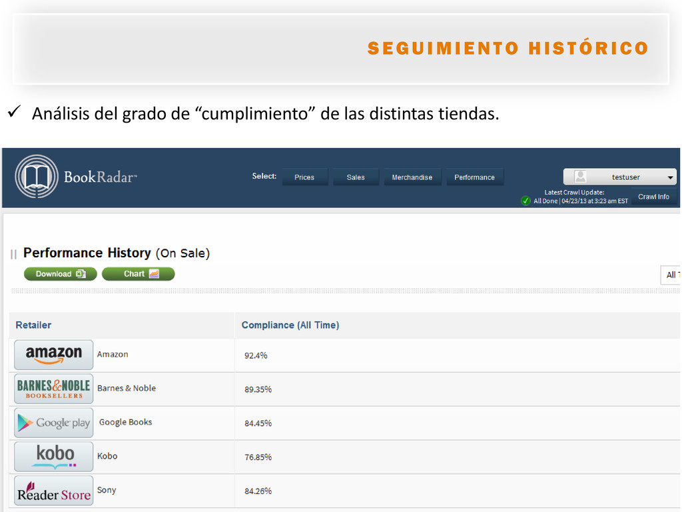Select the Sony retailer name
Viewport: 682px width, 512px height.
(x=107, y=490)
